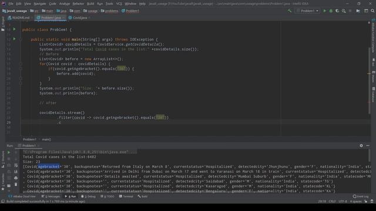
Task: Click the Problem1 class breadcrumb in navigation bar
Action: (x=130, y=11)
